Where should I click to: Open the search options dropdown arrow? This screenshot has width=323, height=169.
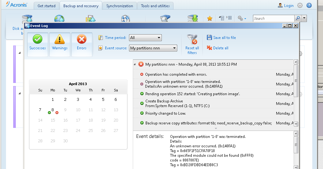click(x=304, y=19)
